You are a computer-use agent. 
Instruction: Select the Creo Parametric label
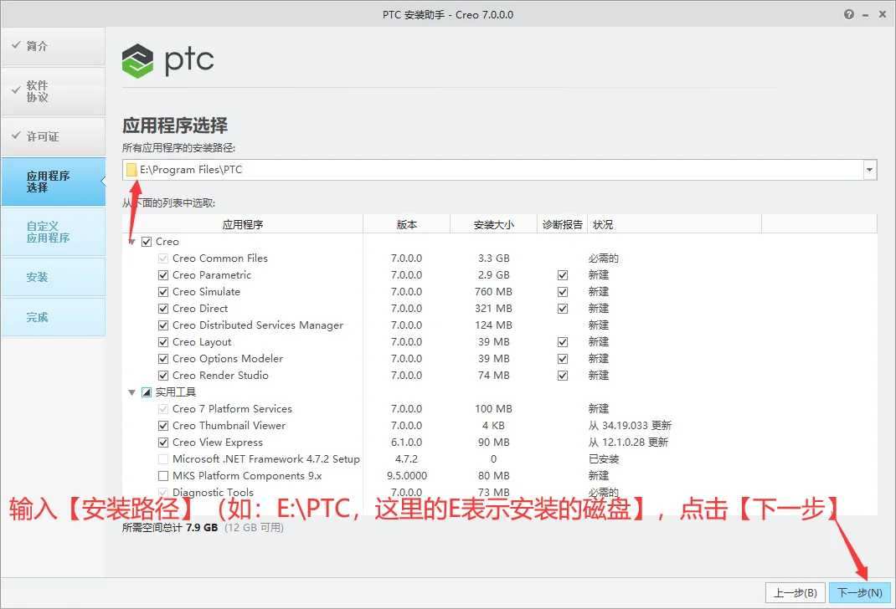(211, 275)
